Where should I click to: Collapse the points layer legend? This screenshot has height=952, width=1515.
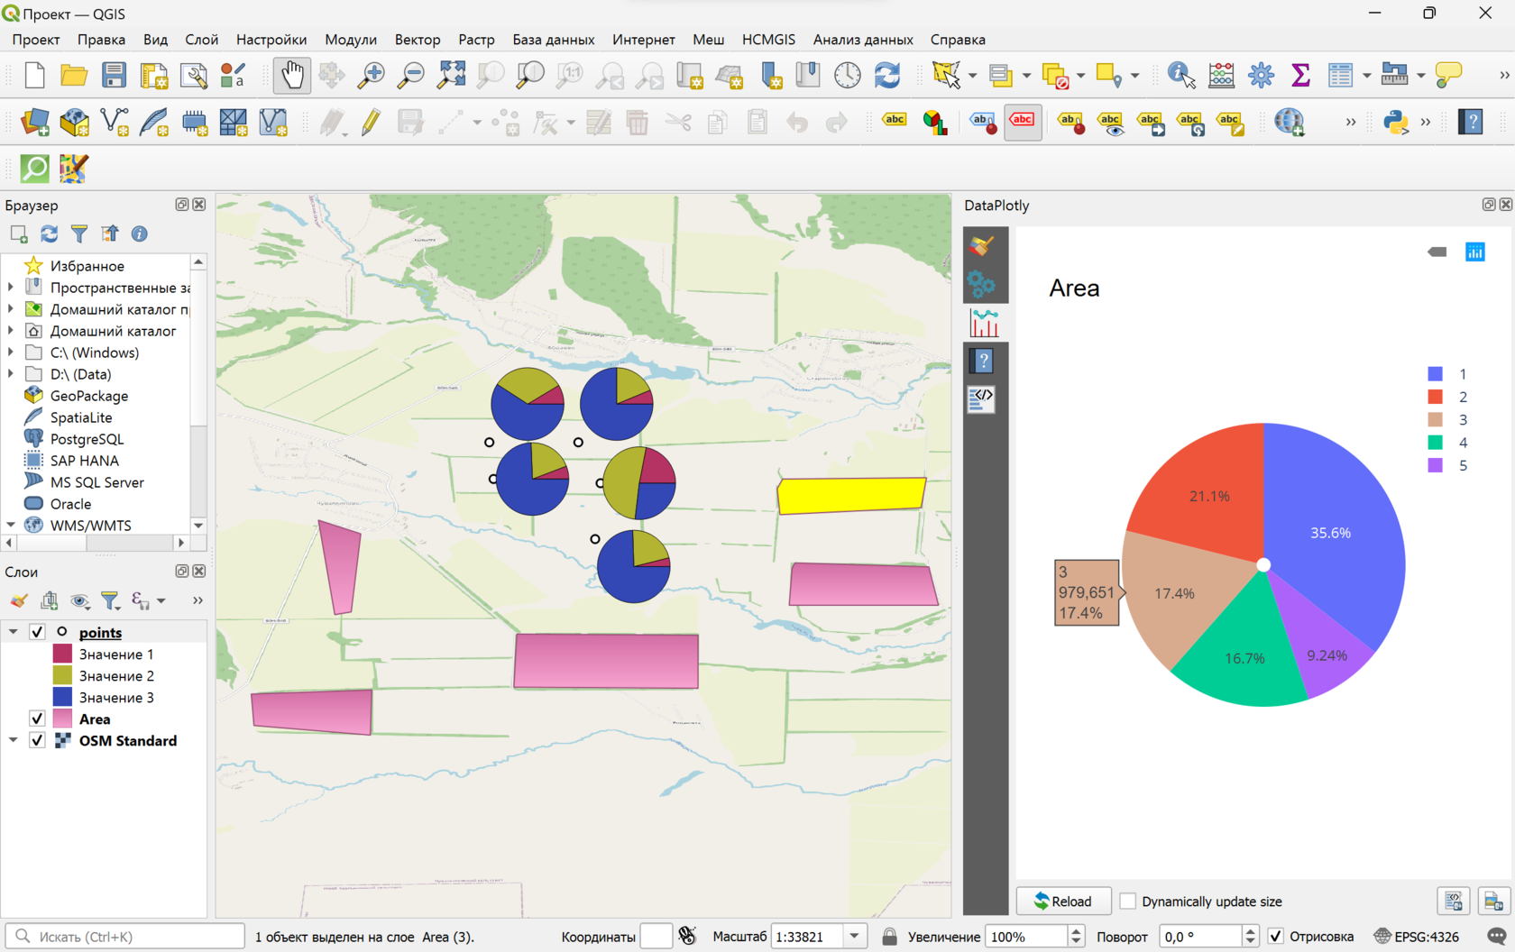coord(13,632)
